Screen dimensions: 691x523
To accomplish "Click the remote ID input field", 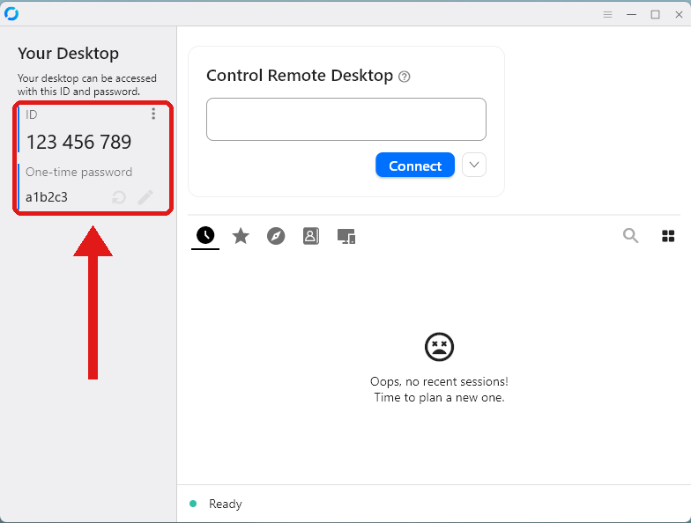I will pos(345,120).
